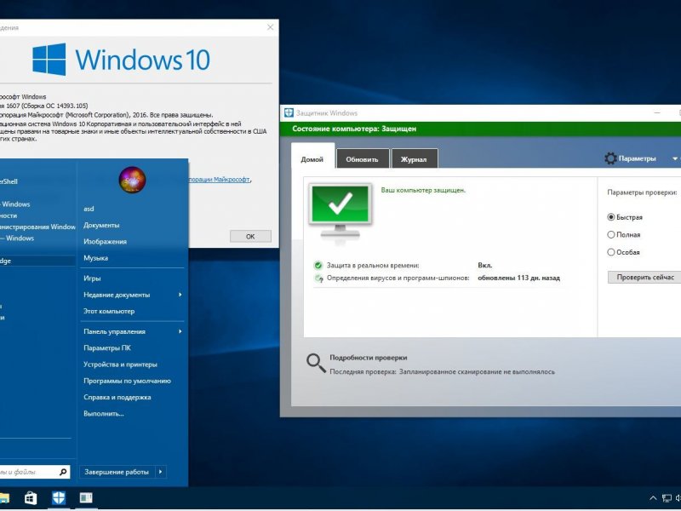This screenshot has width=681, height=511.
Task: Start scan with Проверить сейчас button
Action: point(644,278)
